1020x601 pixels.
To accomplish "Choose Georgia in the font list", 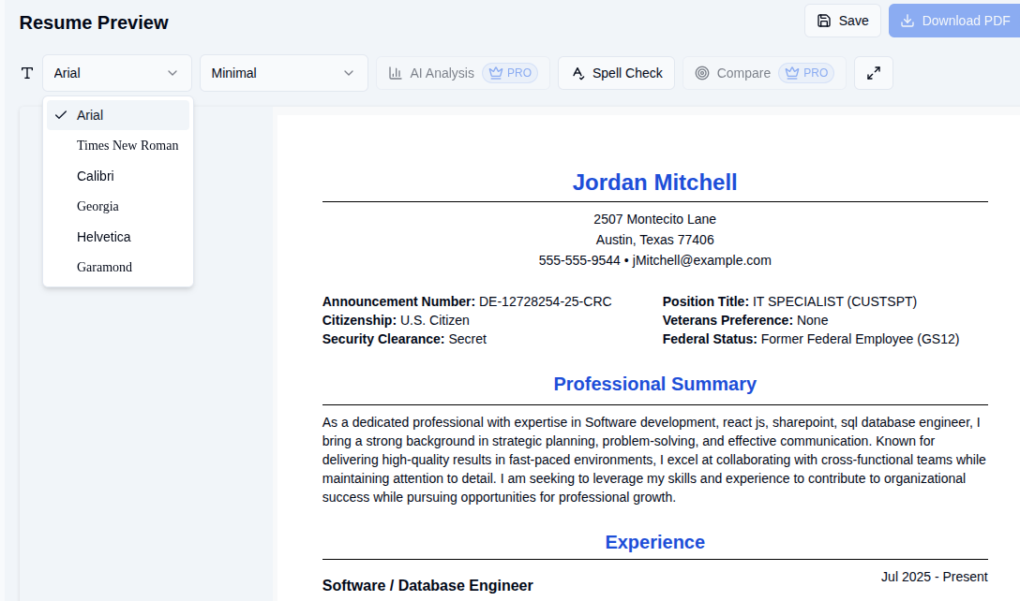I will click(96, 206).
